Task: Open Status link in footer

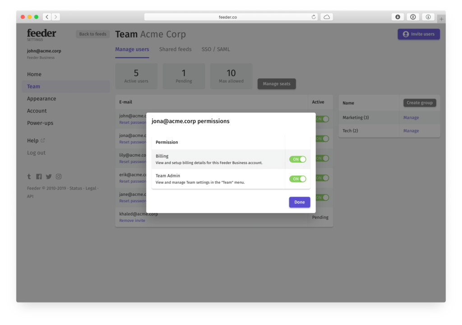Action: [76, 188]
